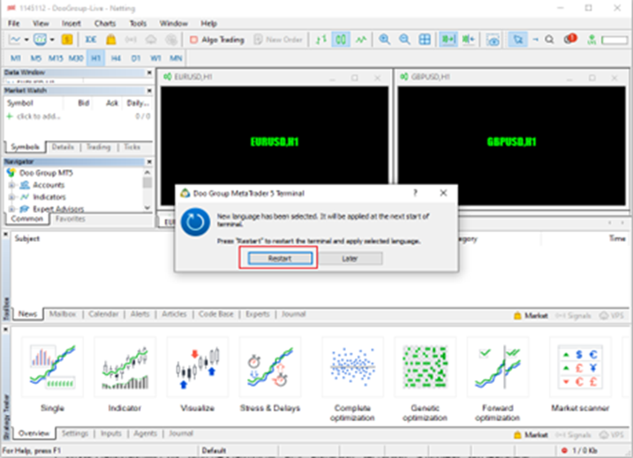Switch to the Calendar tab
The height and width of the screenshot is (458, 633).
(x=103, y=313)
